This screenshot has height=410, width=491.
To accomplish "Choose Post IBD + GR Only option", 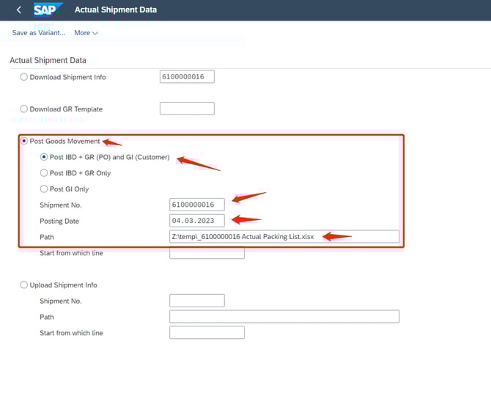I will pos(44,173).
